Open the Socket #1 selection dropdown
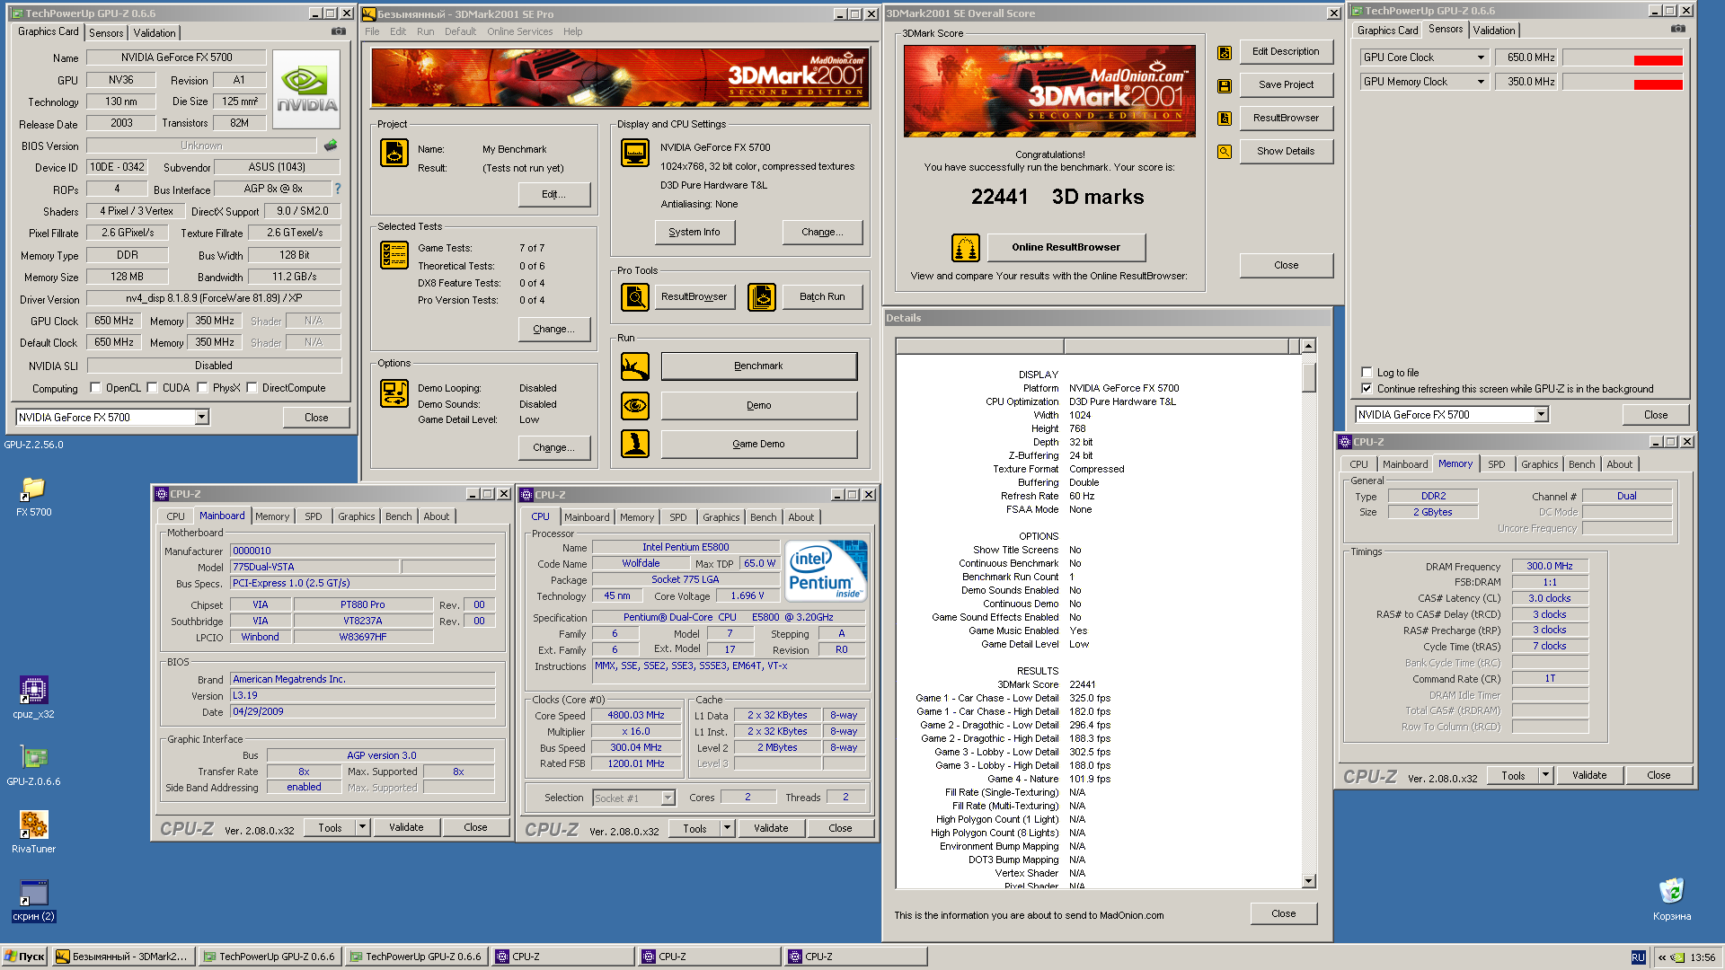Image resolution: width=1725 pixels, height=970 pixels. coord(668,798)
